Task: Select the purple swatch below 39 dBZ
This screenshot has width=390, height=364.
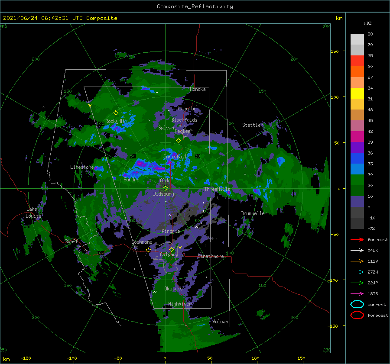Action: point(357,147)
